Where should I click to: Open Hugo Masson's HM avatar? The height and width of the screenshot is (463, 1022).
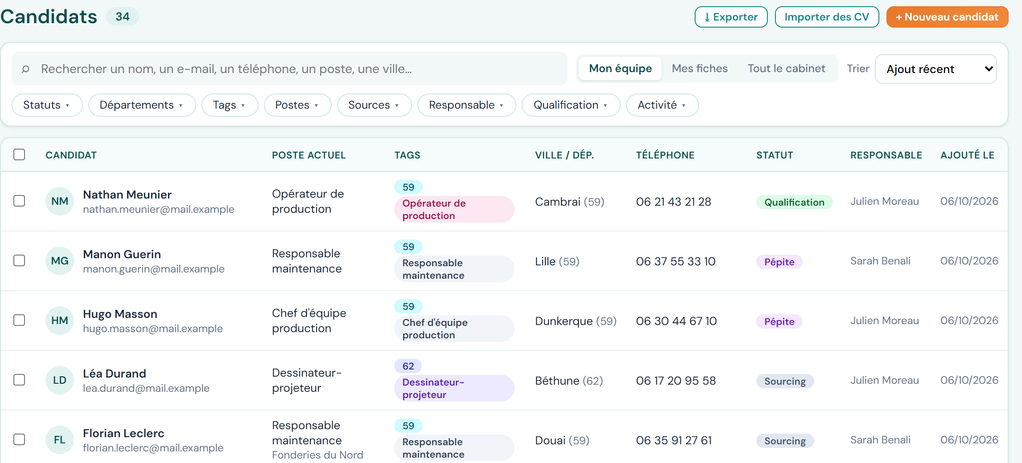[x=60, y=321]
